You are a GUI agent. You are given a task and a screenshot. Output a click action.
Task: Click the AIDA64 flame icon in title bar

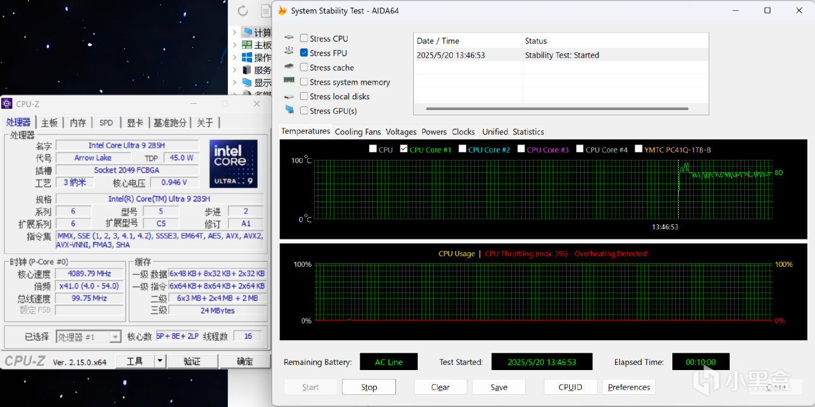coord(282,11)
